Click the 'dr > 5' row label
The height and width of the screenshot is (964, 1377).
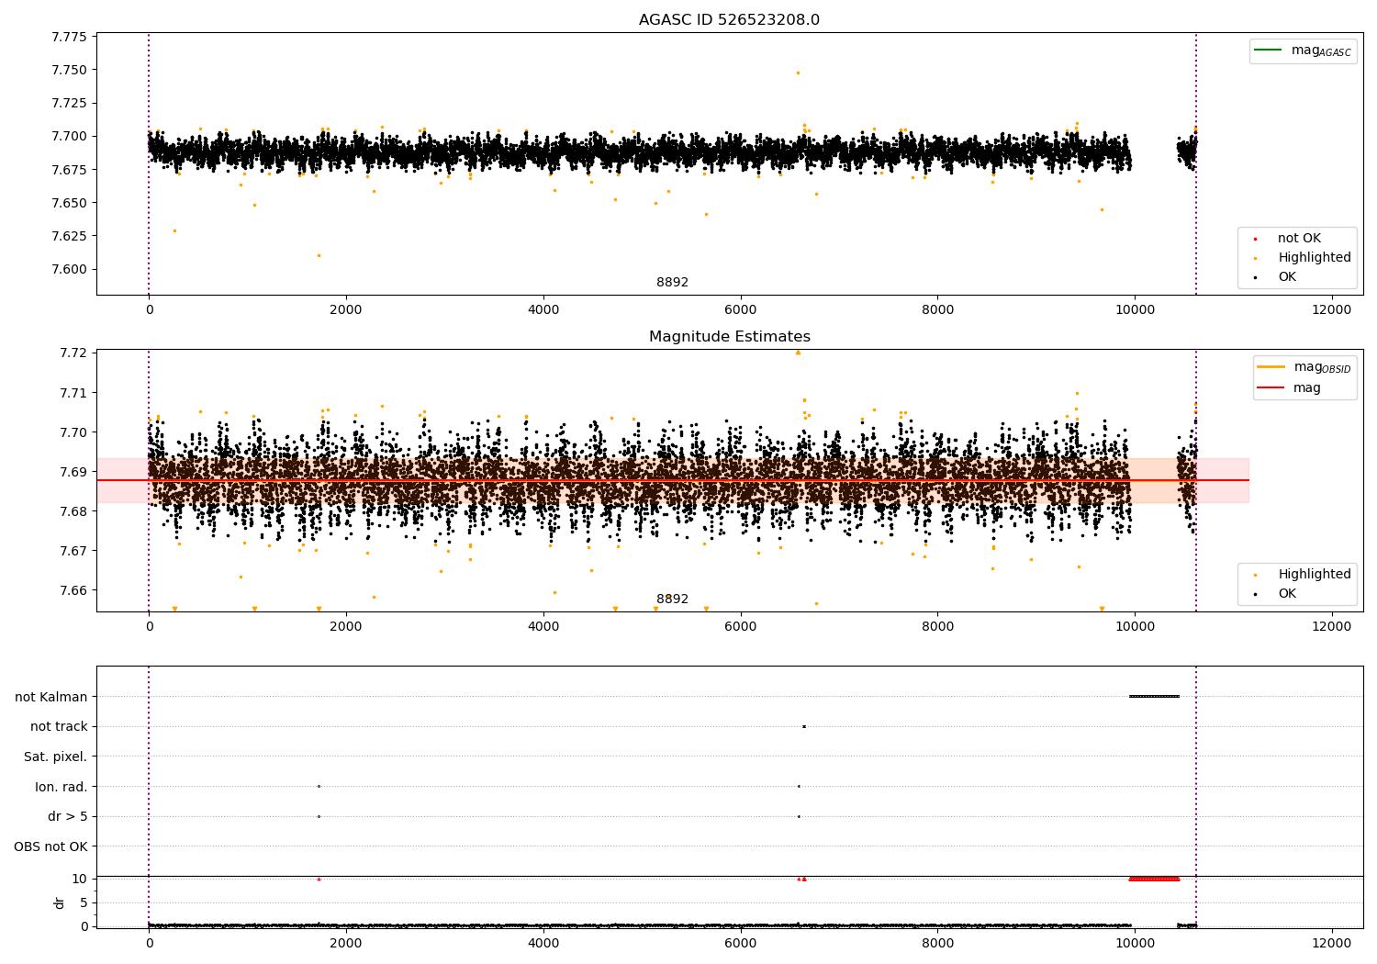click(x=68, y=816)
